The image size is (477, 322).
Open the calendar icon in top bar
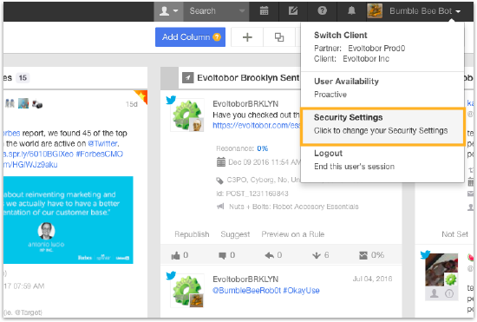[x=264, y=11]
